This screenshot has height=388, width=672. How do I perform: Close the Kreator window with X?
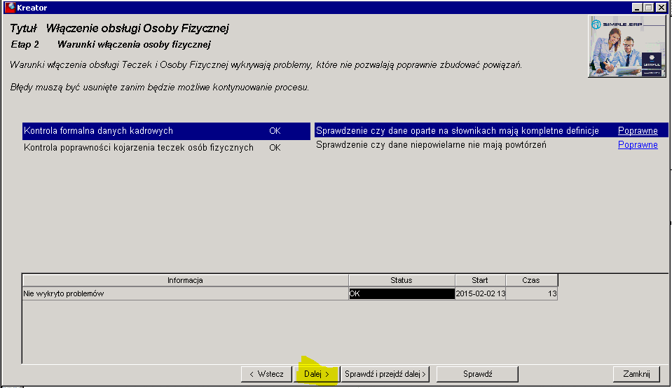(x=661, y=7)
